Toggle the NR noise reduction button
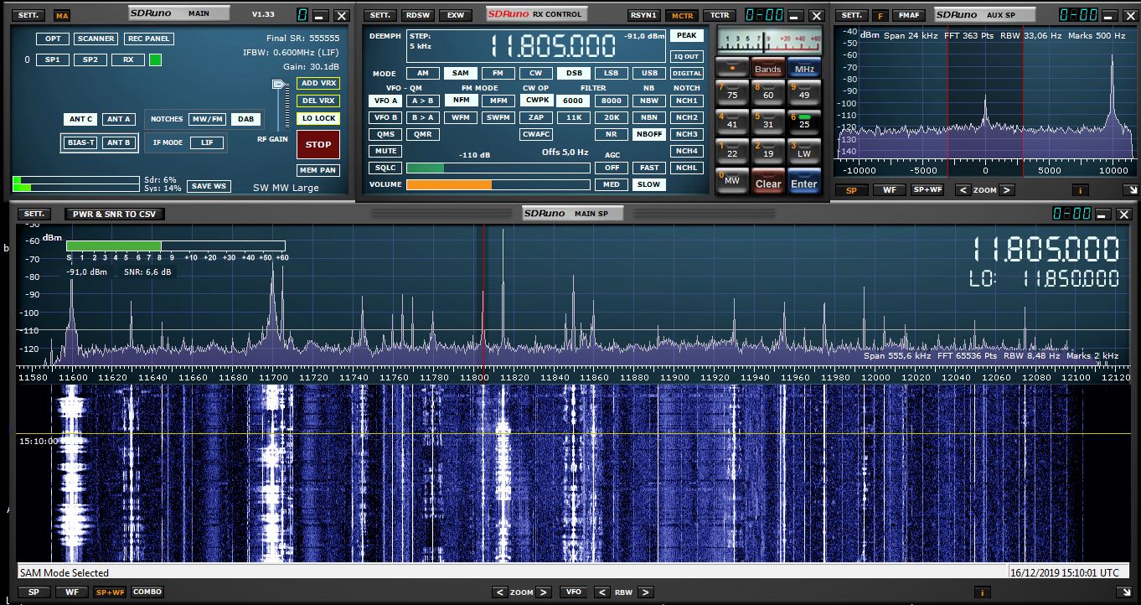This screenshot has width=1141, height=605. pos(612,134)
